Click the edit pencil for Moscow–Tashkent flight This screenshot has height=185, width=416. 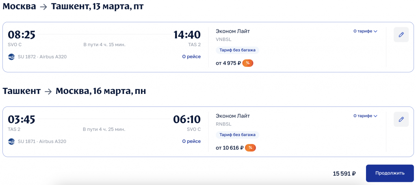(x=401, y=35)
